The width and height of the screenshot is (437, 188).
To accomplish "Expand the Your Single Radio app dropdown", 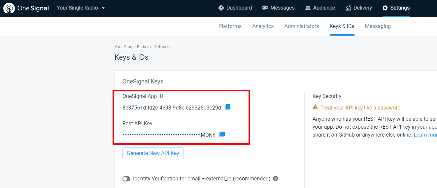I will tap(103, 8).
